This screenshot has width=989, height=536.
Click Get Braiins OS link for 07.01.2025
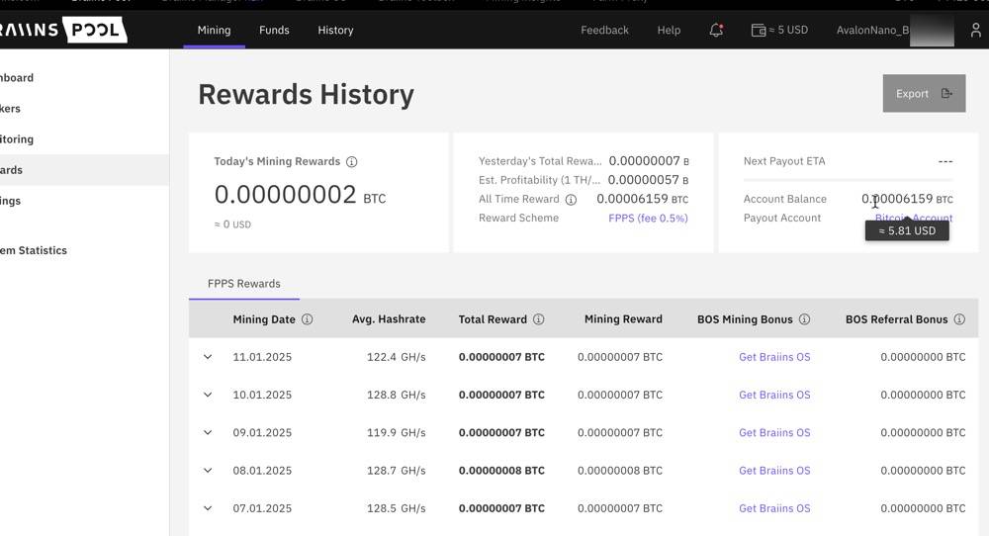click(774, 508)
